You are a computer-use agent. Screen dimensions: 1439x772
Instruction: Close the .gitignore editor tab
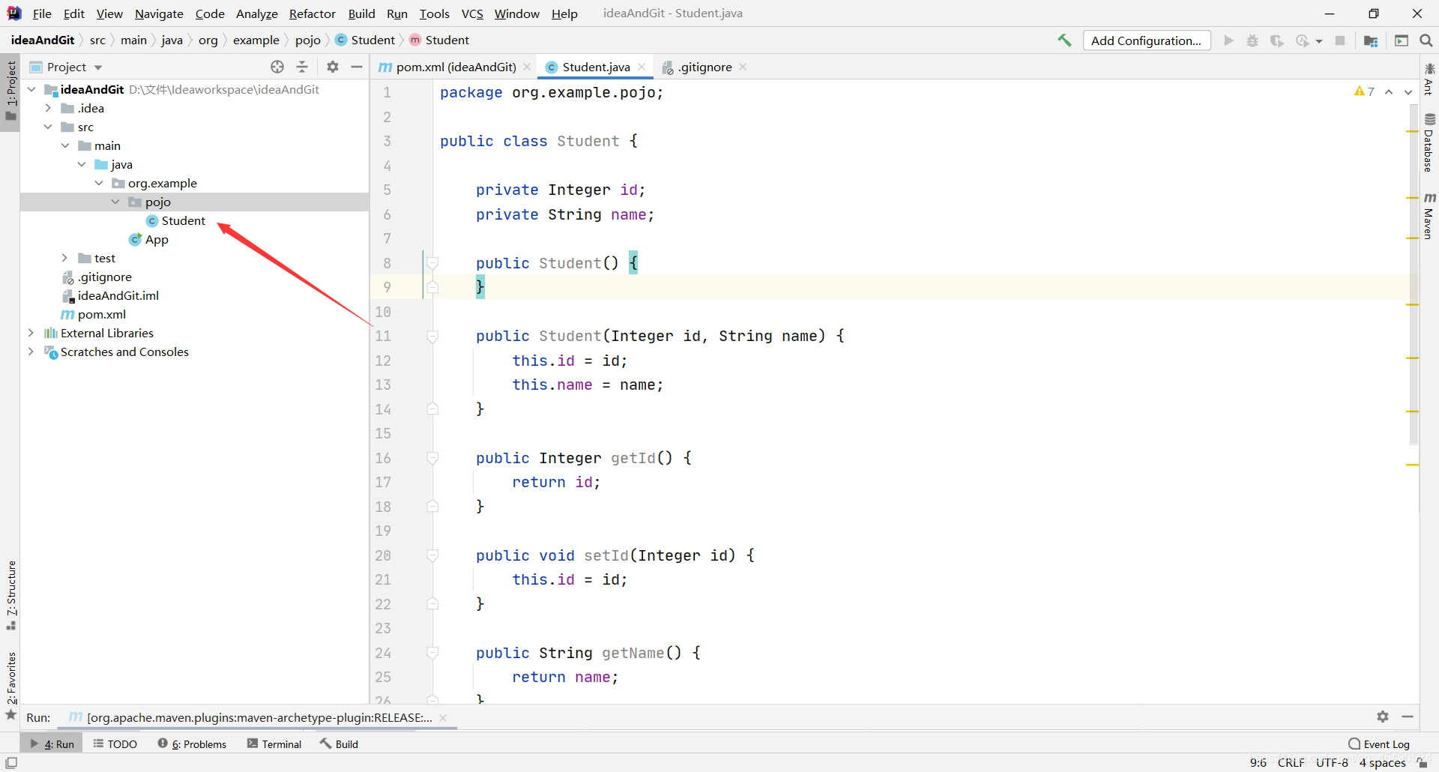coord(743,67)
